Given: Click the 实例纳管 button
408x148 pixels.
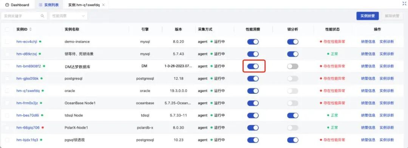Looking at the screenshot, I should click(x=368, y=16).
